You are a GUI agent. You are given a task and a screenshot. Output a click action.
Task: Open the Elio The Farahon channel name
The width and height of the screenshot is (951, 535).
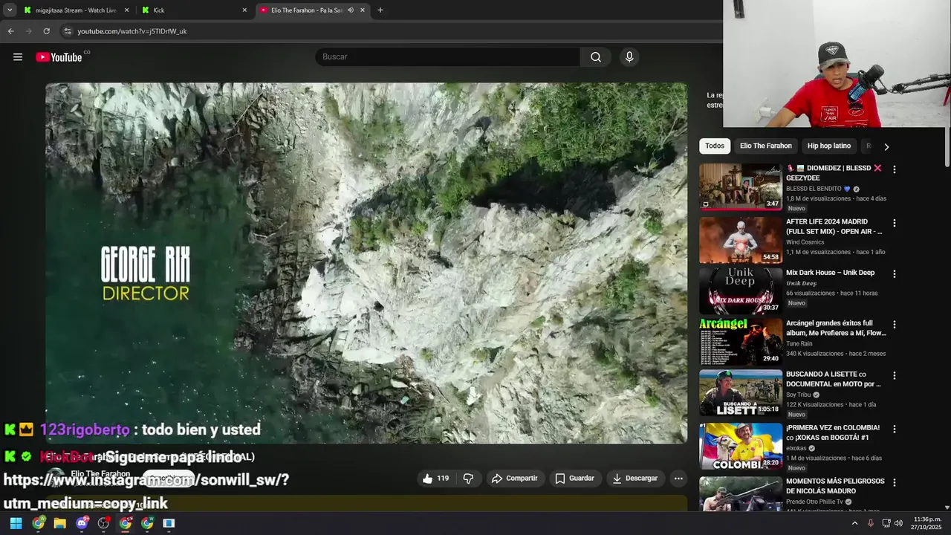click(x=100, y=473)
